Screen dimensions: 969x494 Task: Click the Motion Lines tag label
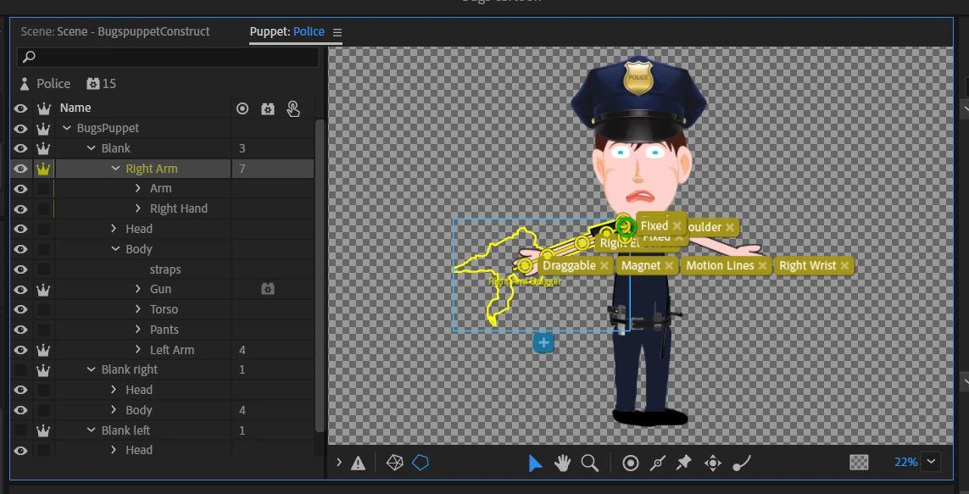point(720,265)
